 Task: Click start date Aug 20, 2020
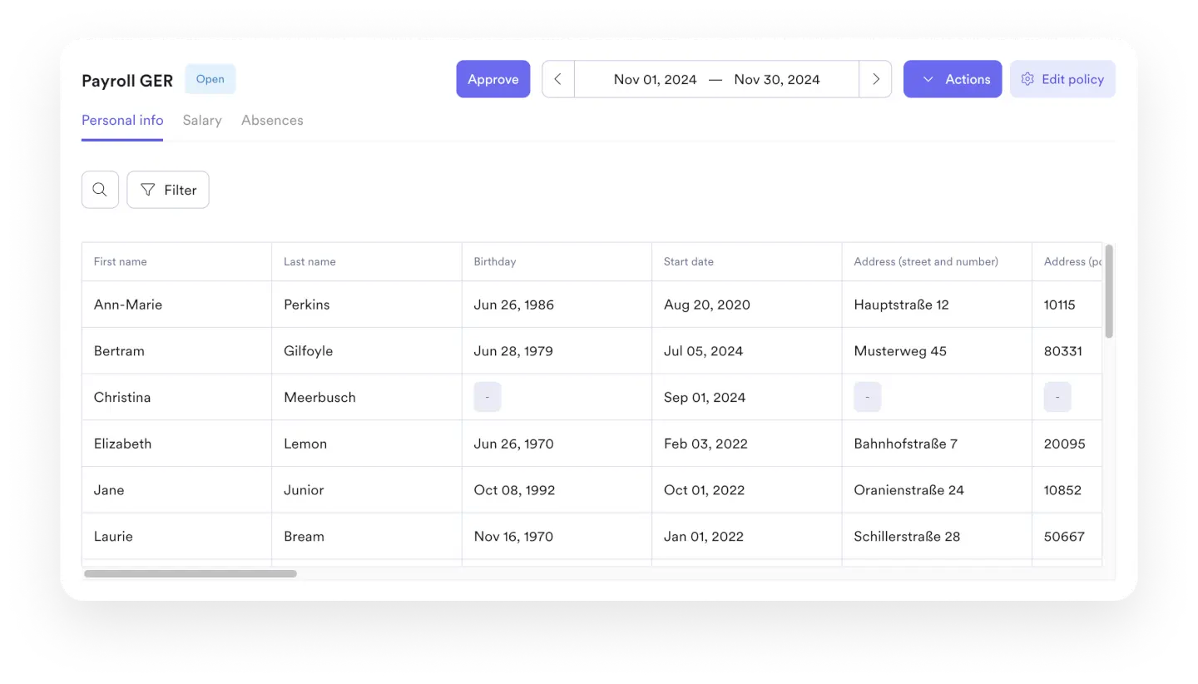click(x=747, y=305)
